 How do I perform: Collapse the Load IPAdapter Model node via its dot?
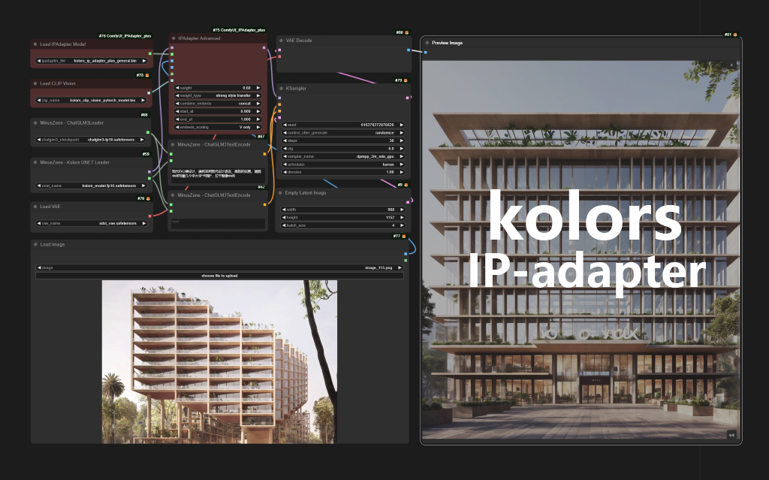[35, 44]
